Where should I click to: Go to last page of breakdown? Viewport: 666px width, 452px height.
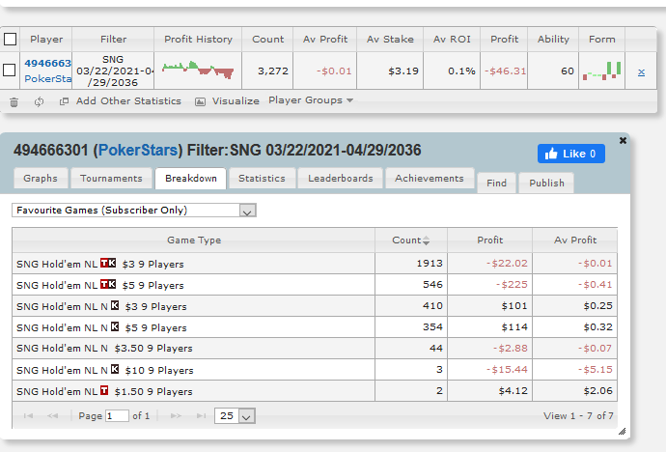201,416
